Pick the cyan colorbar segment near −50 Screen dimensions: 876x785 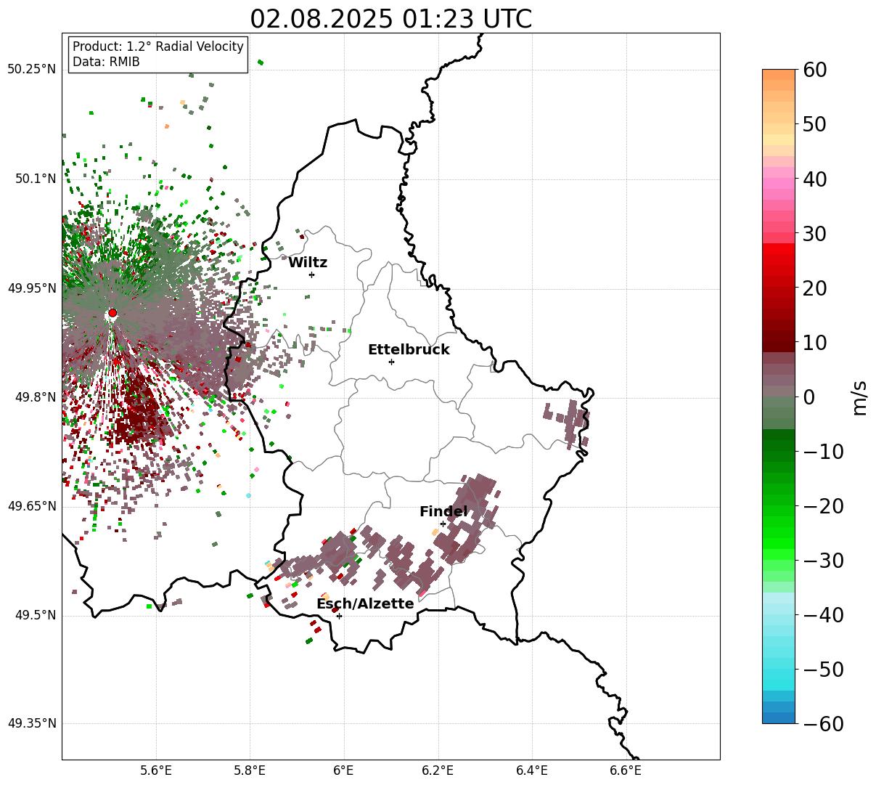coord(779,670)
